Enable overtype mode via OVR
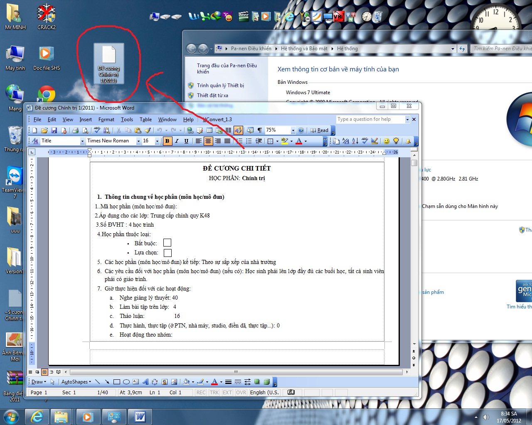Image resolution: width=532 pixels, height=425 pixels. pos(241,392)
